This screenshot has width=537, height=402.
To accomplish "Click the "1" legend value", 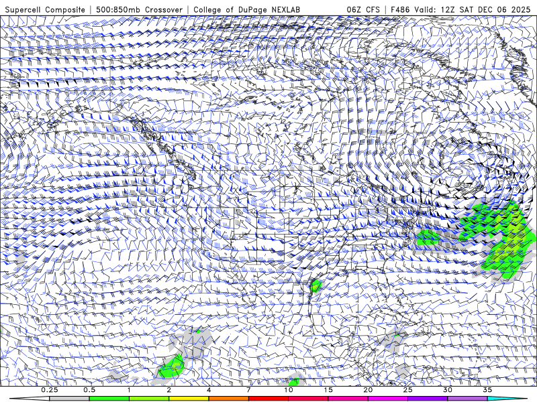I will [x=129, y=390].
